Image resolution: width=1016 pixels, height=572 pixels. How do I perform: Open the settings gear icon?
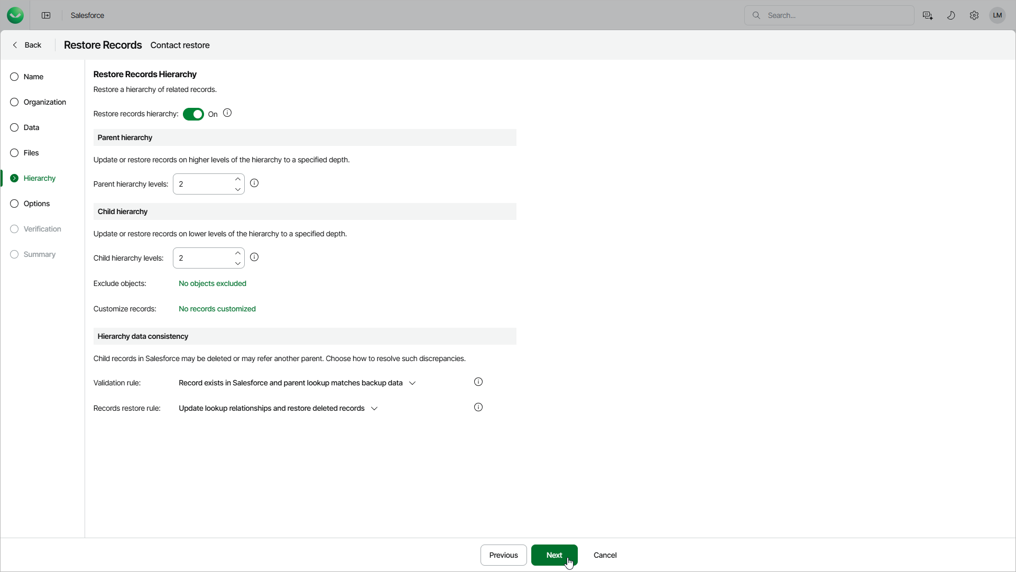974,15
